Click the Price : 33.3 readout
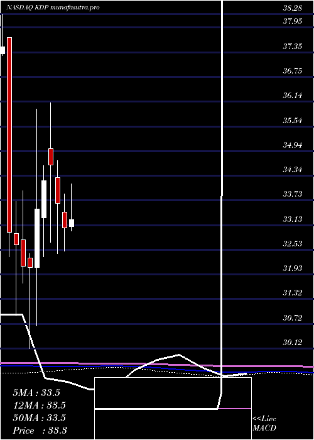Viewport: 314px width, 440px height. coord(40,431)
